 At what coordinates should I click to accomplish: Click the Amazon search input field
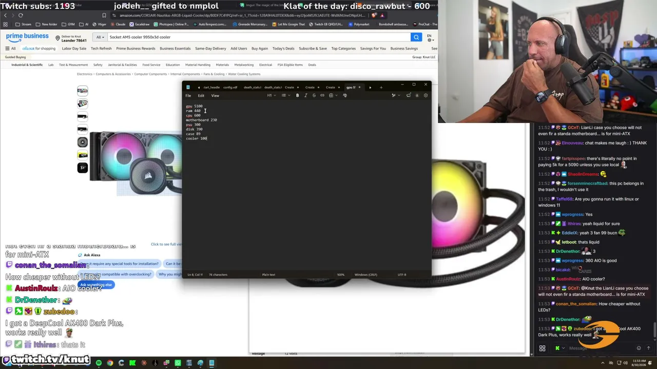[x=258, y=37]
